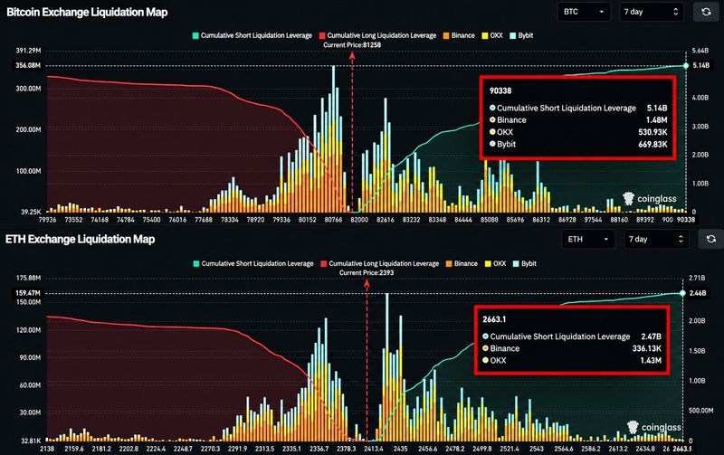Click the Bitcoin Exchange Liquidation Map title
The image size is (724, 455).
coord(87,12)
